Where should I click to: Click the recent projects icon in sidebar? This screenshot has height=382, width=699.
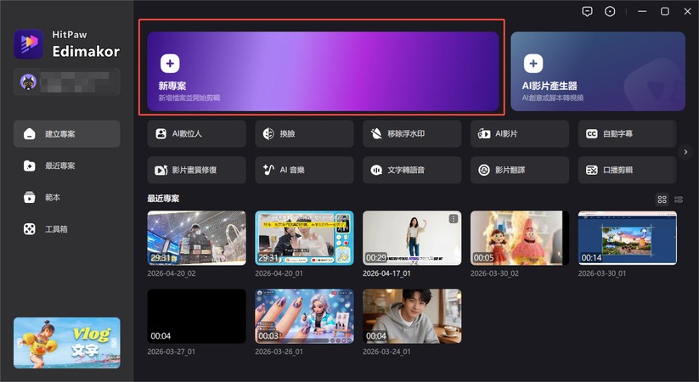(x=30, y=166)
